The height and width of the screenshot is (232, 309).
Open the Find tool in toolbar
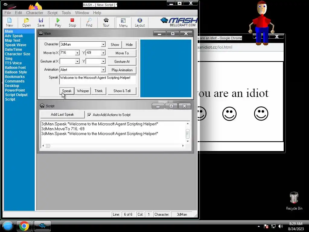(x=89, y=22)
